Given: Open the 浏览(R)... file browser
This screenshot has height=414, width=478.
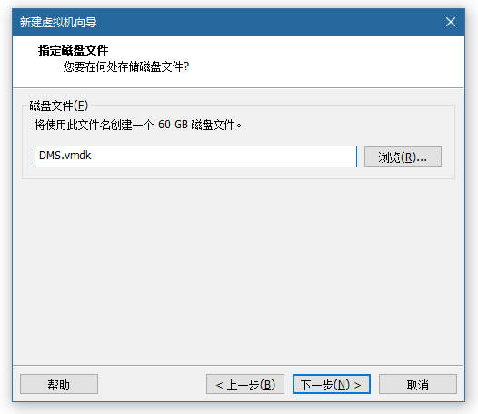Looking at the screenshot, I should click(x=403, y=157).
